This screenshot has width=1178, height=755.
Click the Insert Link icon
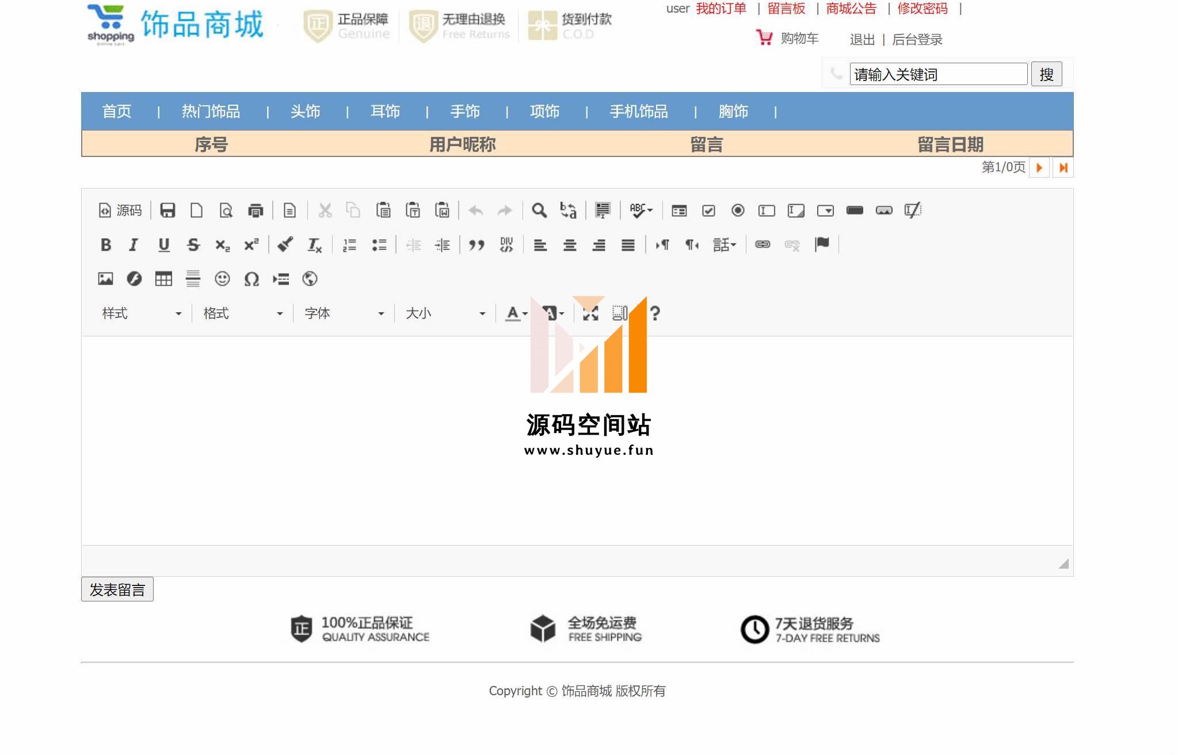[763, 245]
